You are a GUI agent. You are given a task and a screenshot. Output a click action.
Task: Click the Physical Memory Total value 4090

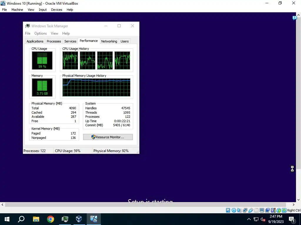pyautogui.click(x=73, y=108)
